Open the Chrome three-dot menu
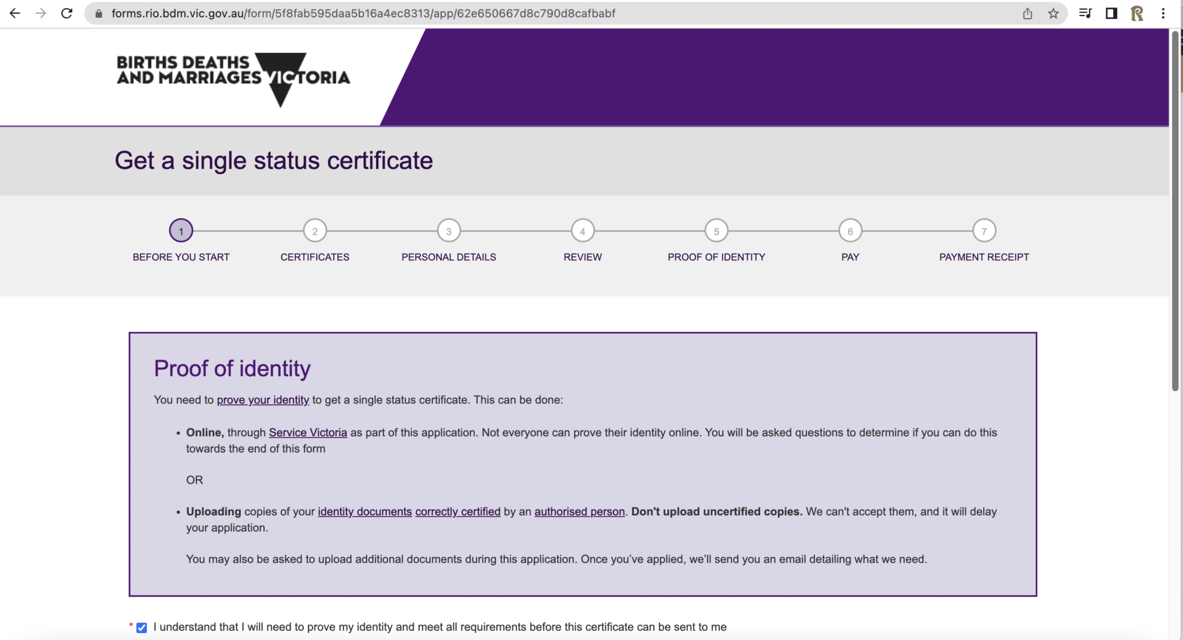 pos(1163,13)
